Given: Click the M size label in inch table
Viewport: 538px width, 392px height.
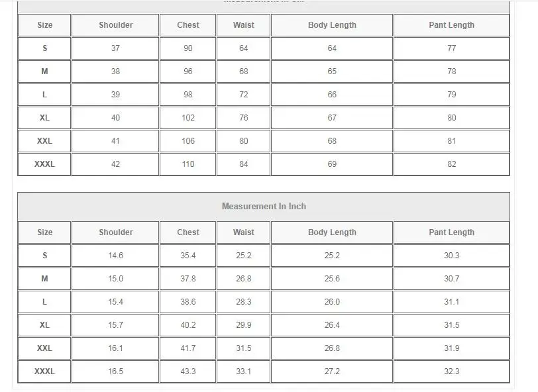Looking at the screenshot, I should coord(44,279).
